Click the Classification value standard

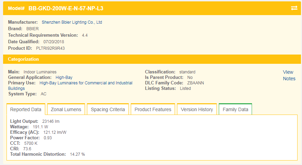pos(187,72)
